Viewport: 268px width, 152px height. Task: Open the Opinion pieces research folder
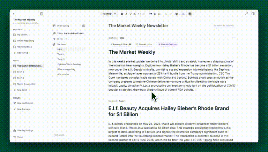click(25, 47)
